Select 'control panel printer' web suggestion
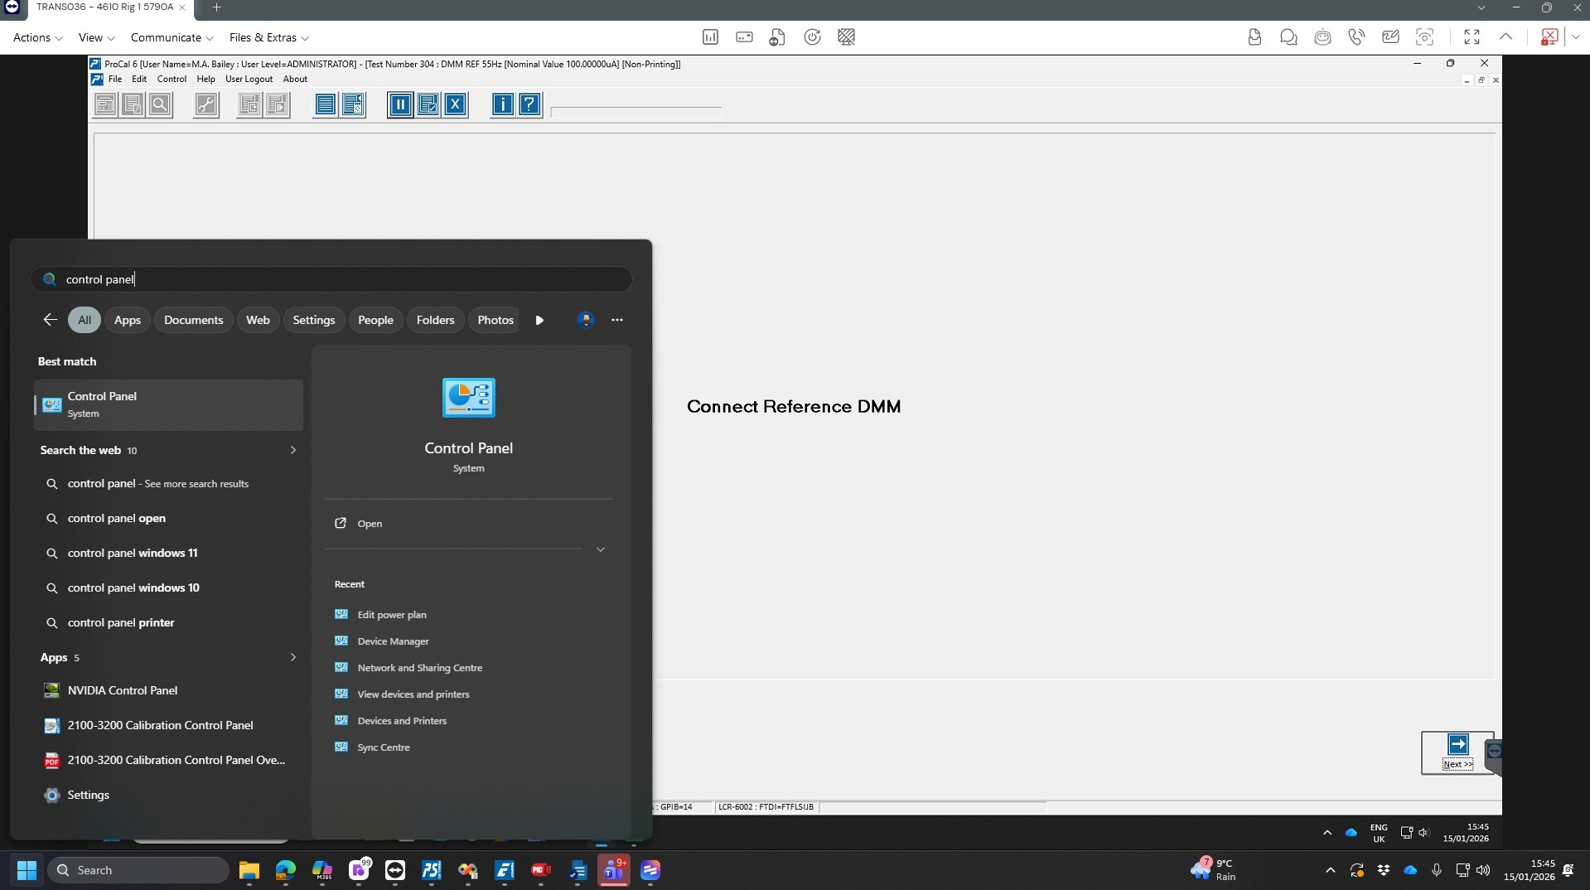 coord(168,622)
